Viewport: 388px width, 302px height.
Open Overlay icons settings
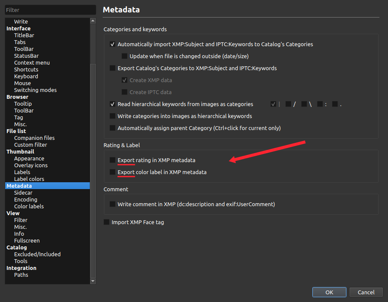click(x=31, y=165)
